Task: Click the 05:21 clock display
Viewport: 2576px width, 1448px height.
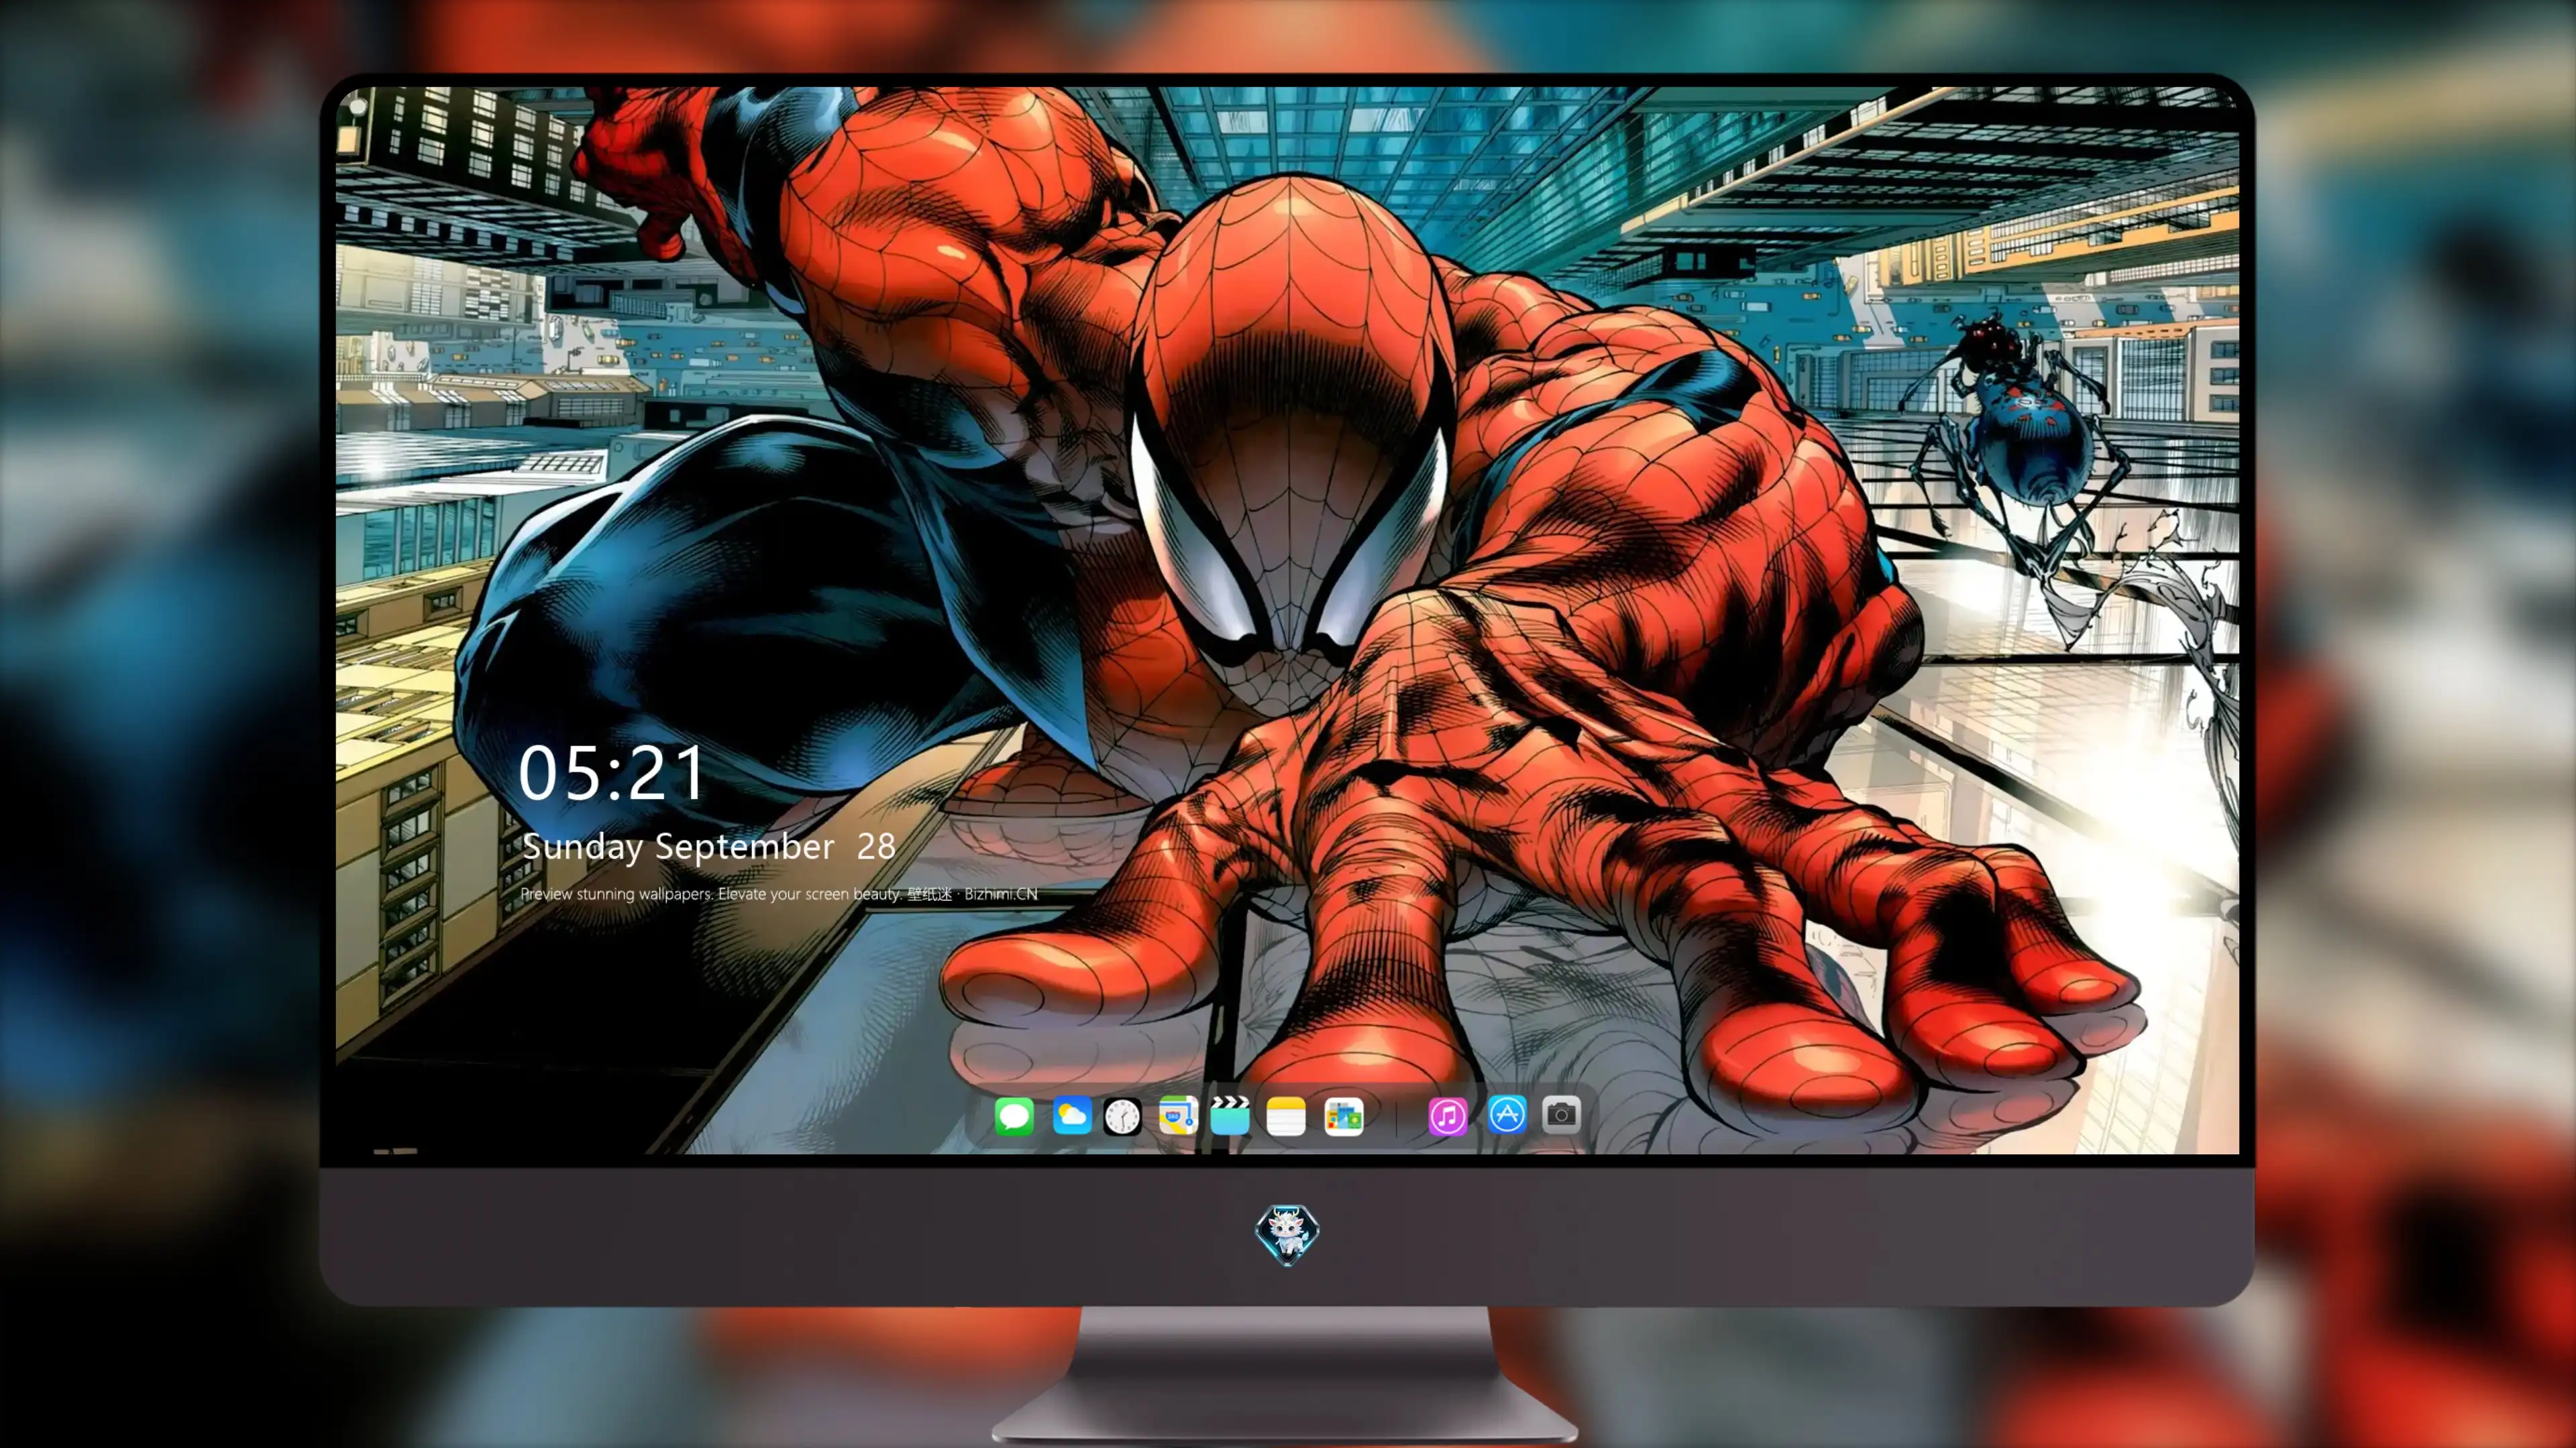Action: tap(612, 774)
